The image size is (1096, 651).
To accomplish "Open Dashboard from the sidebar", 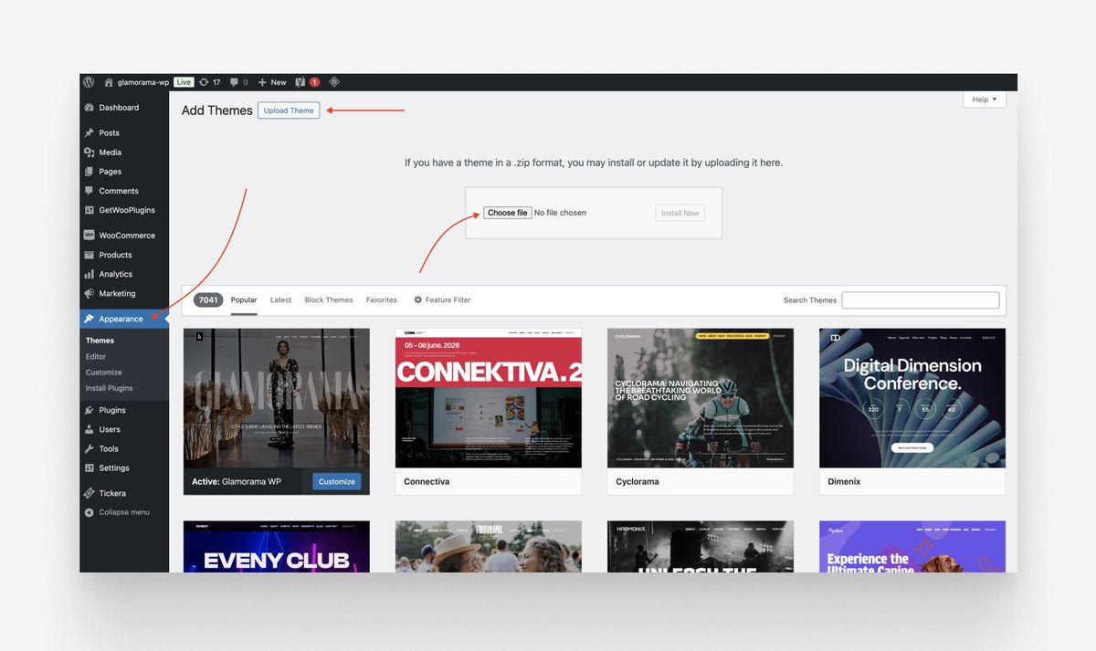I will pos(119,108).
